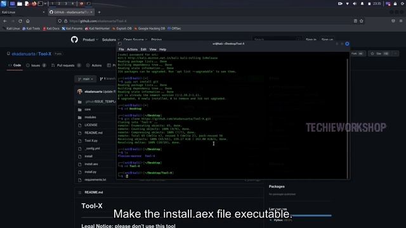Open notifications bell in system tray

tap(362, 4)
